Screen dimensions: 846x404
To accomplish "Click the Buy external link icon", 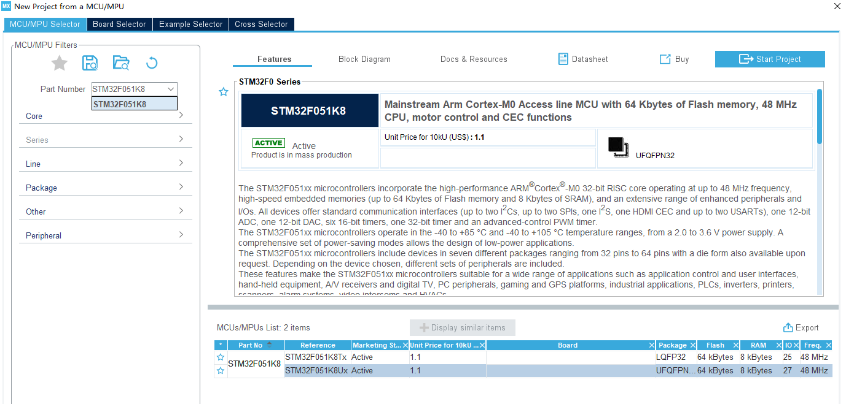I will pos(665,59).
